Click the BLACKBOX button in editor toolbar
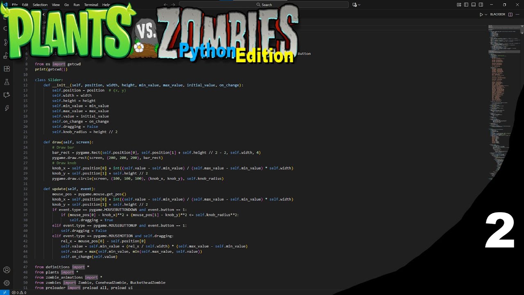This screenshot has width=524, height=295. 497,14
